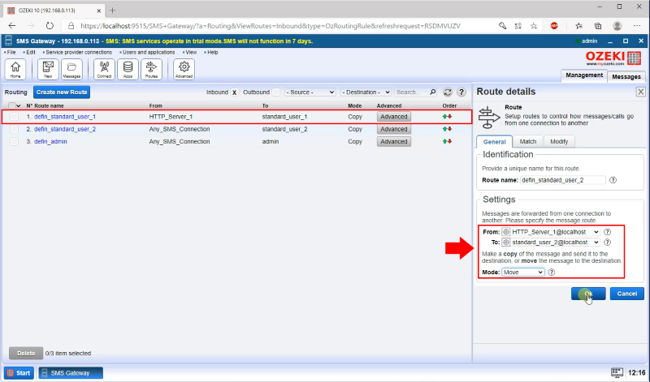The width and height of the screenshot is (650, 382).
Task: Click the Create new Route button
Action: point(62,92)
